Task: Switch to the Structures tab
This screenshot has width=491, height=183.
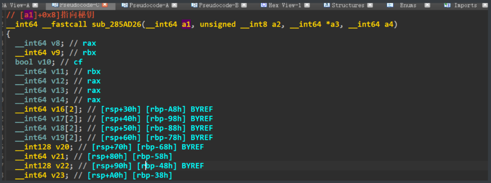Action: point(348,5)
